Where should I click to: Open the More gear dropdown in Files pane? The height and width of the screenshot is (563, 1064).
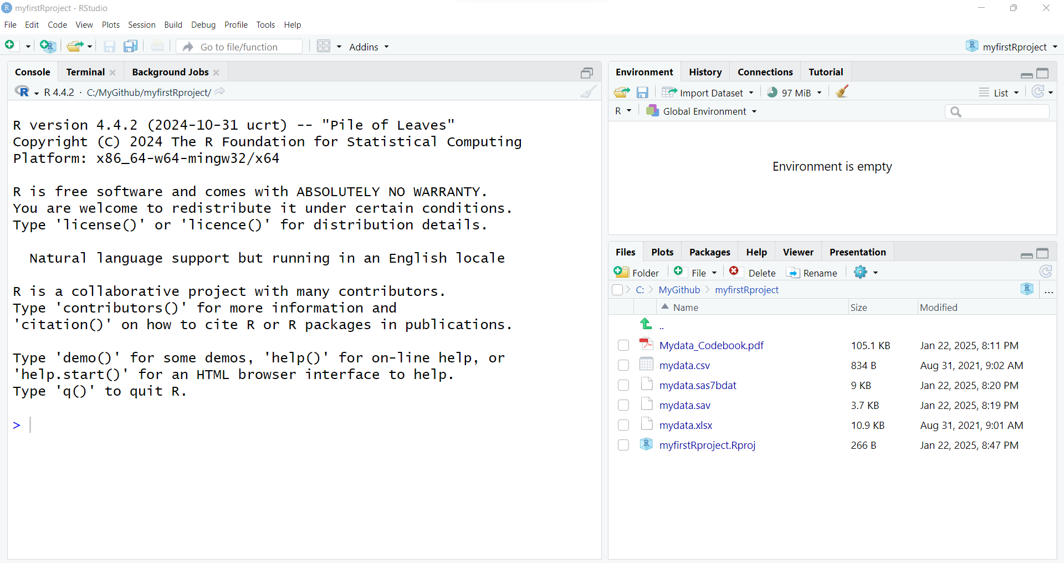click(866, 272)
